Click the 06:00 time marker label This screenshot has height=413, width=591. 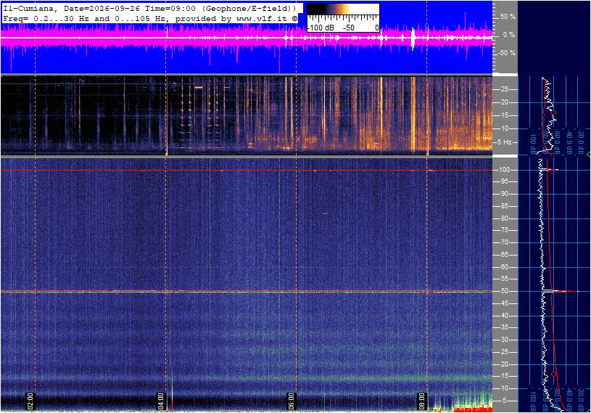pos(291,401)
